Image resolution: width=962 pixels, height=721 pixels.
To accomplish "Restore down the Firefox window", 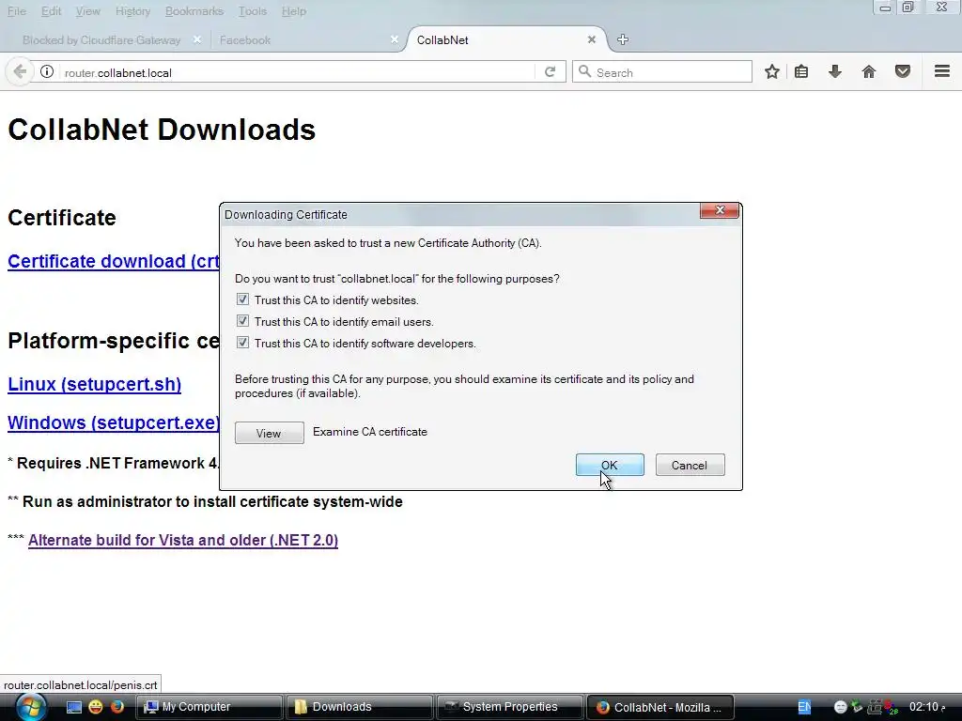I will [908, 8].
